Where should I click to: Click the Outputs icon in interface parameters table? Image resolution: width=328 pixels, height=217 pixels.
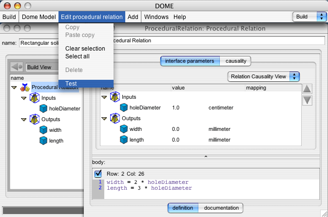click(115, 118)
